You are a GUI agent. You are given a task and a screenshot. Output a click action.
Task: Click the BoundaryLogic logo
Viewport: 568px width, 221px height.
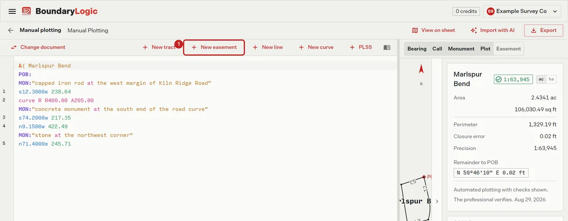[x=60, y=11]
